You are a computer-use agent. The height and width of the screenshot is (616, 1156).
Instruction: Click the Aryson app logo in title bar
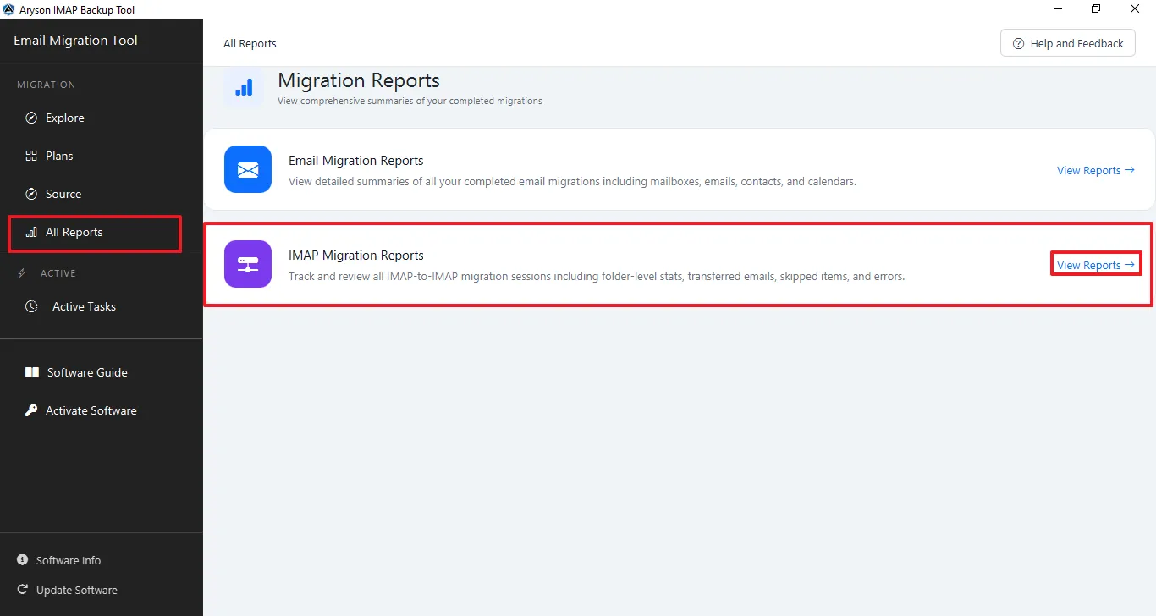point(9,9)
